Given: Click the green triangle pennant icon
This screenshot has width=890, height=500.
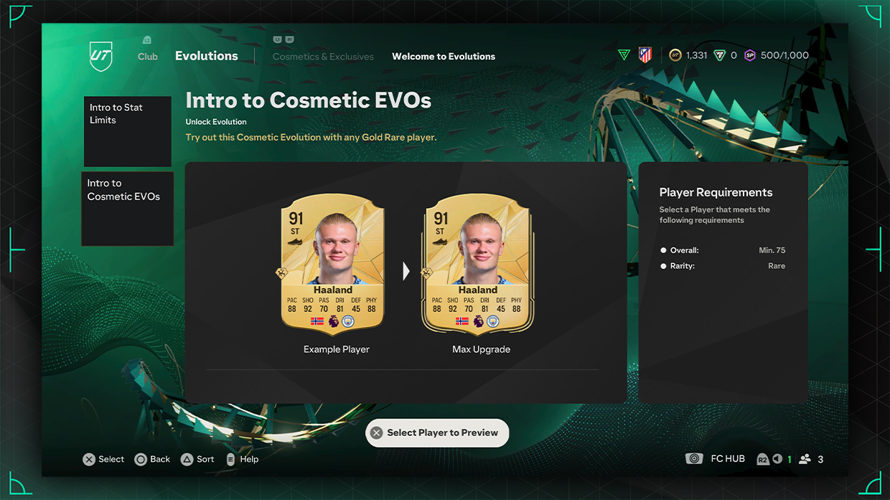Looking at the screenshot, I should (x=624, y=55).
